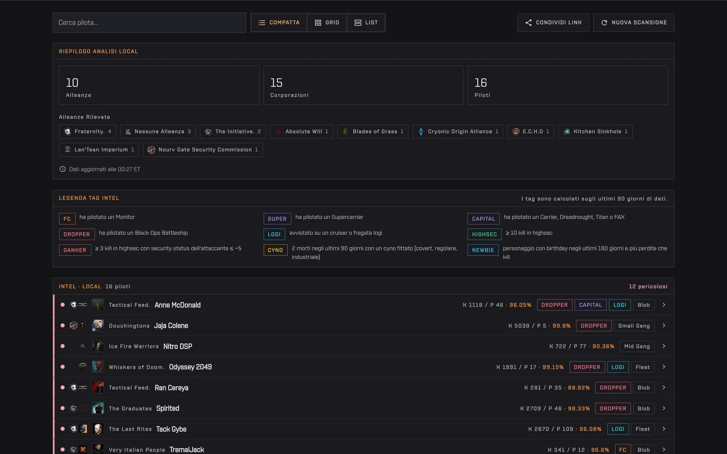The height and width of the screenshot is (454, 727).
Task: Expand Odyssey 2049 row chevron
Action: click(664, 367)
